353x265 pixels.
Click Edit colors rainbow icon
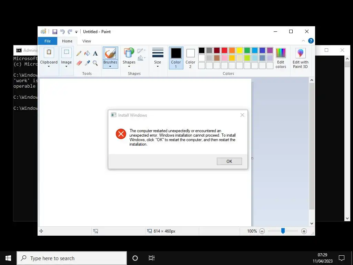(281, 53)
